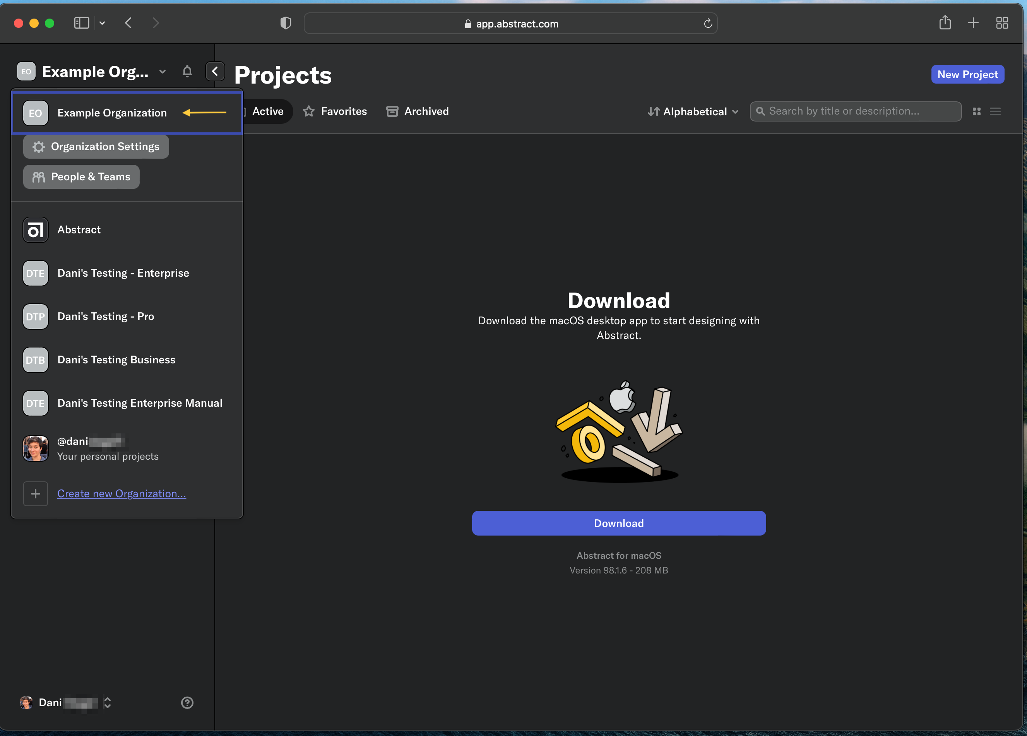Switch to the Favorites tab
Viewport: 1027px width, 736px height.
tap(335, 111)
